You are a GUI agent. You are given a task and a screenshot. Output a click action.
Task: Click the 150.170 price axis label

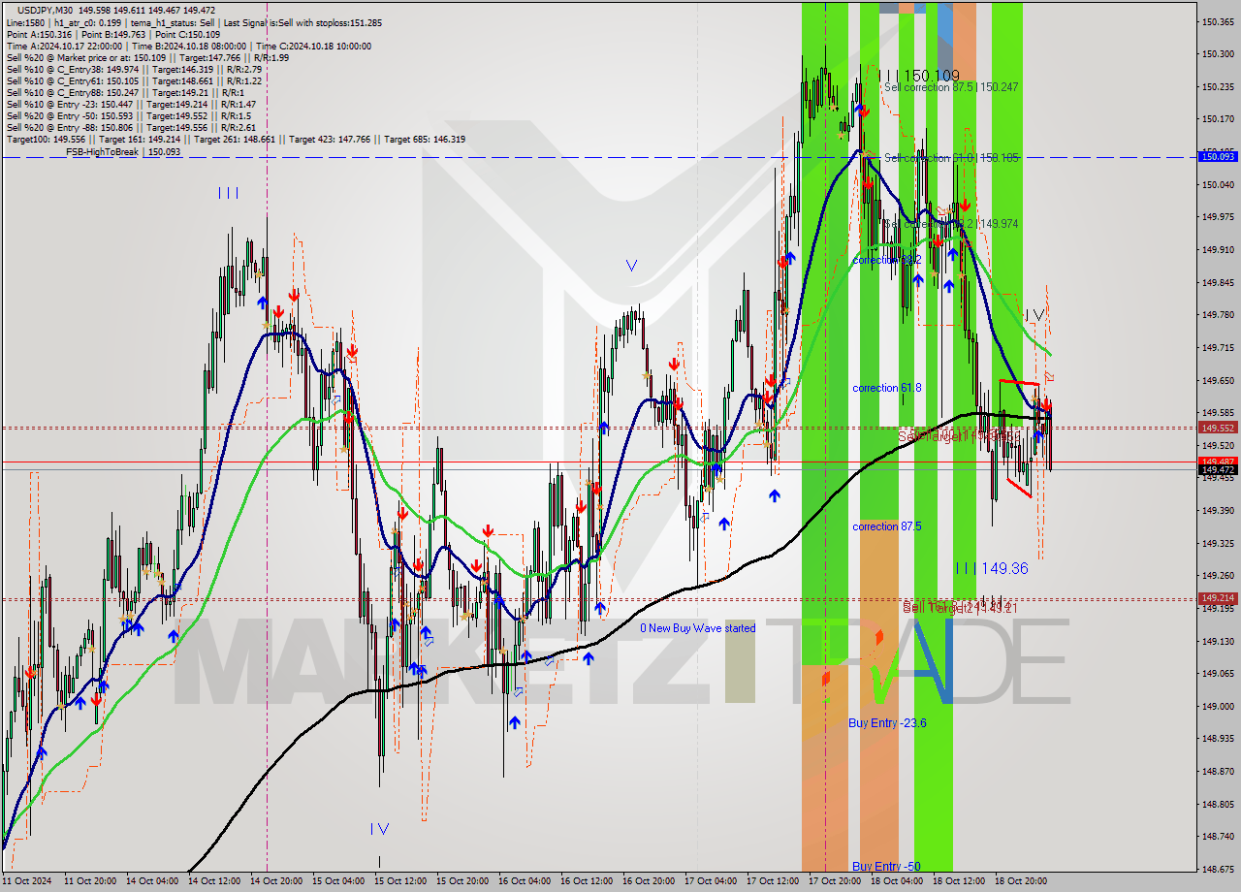click(x=1218, y=119)
